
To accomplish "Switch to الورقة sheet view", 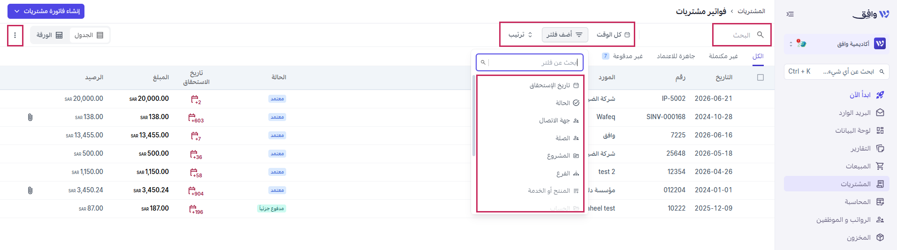I will 50,35.
